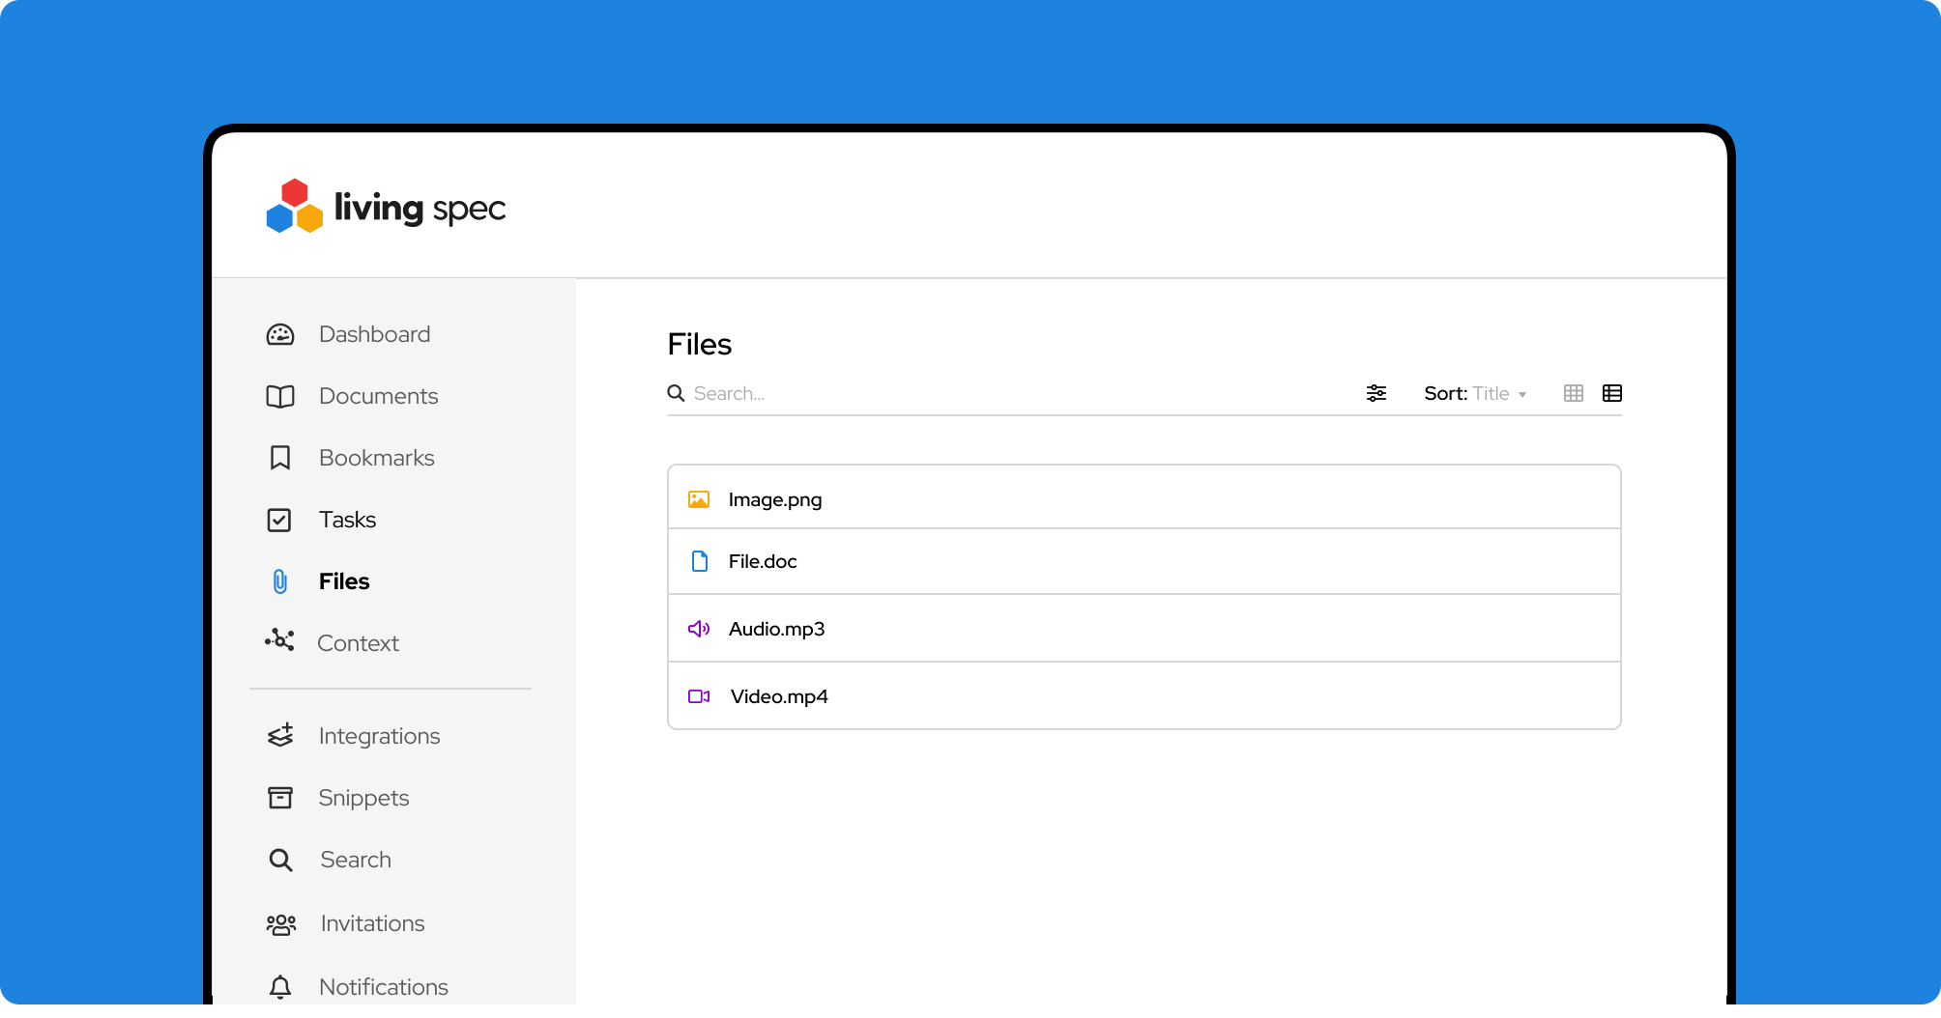
Task: Open Search page from sidebar
Action: [355, 860]
